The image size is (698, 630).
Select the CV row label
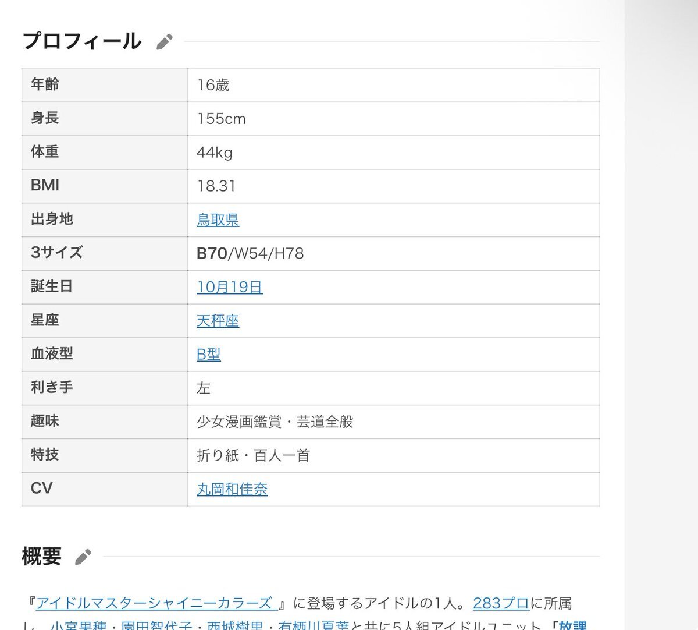41,488
